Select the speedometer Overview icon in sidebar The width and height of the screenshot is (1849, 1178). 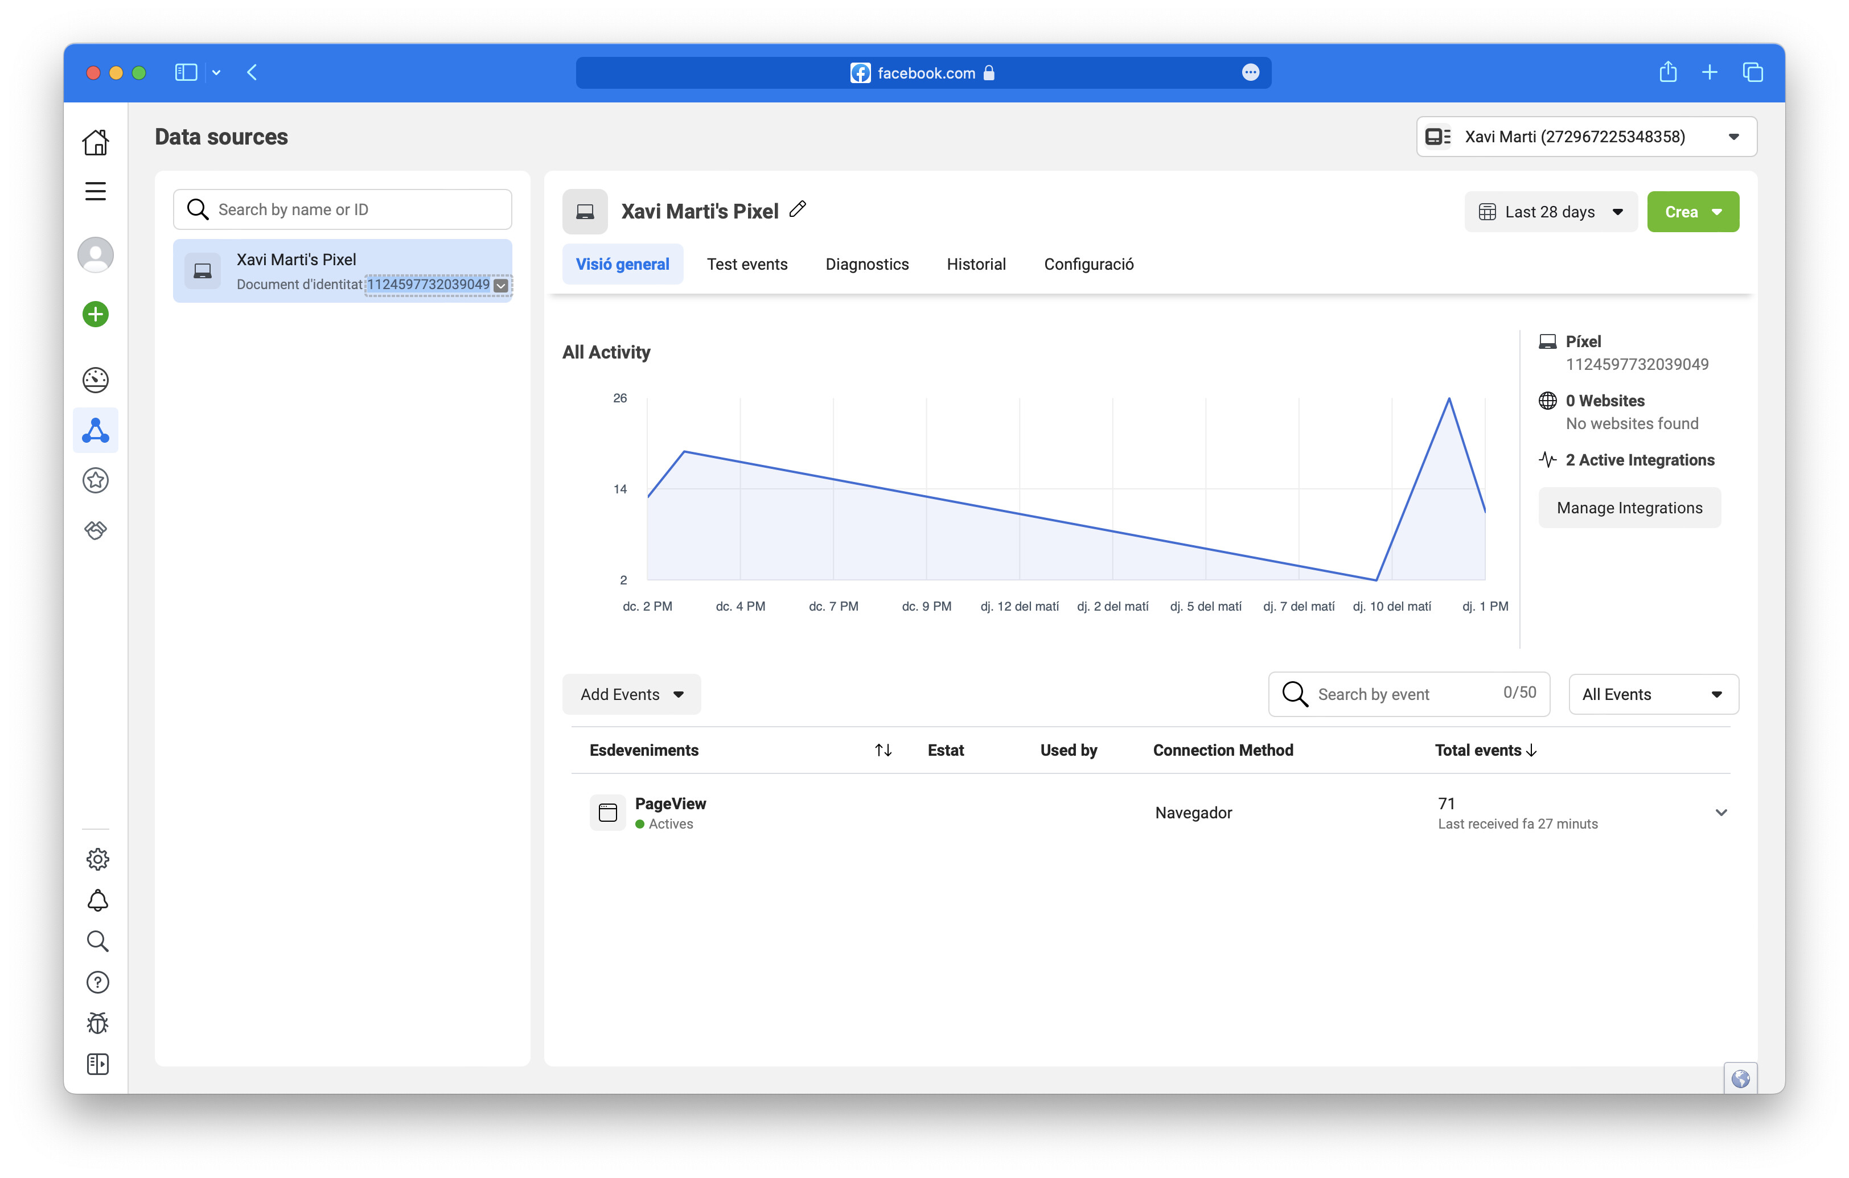[95, 379]
